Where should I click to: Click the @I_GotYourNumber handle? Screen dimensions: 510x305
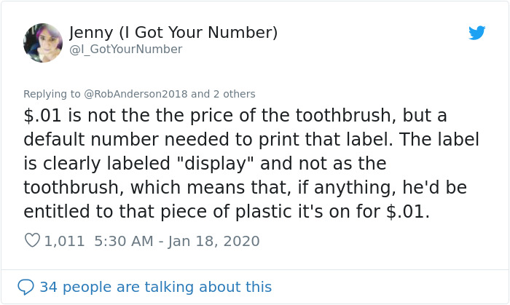point(126,49)
